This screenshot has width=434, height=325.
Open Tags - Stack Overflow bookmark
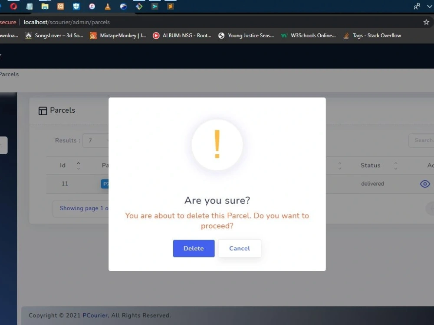[372, 36]
